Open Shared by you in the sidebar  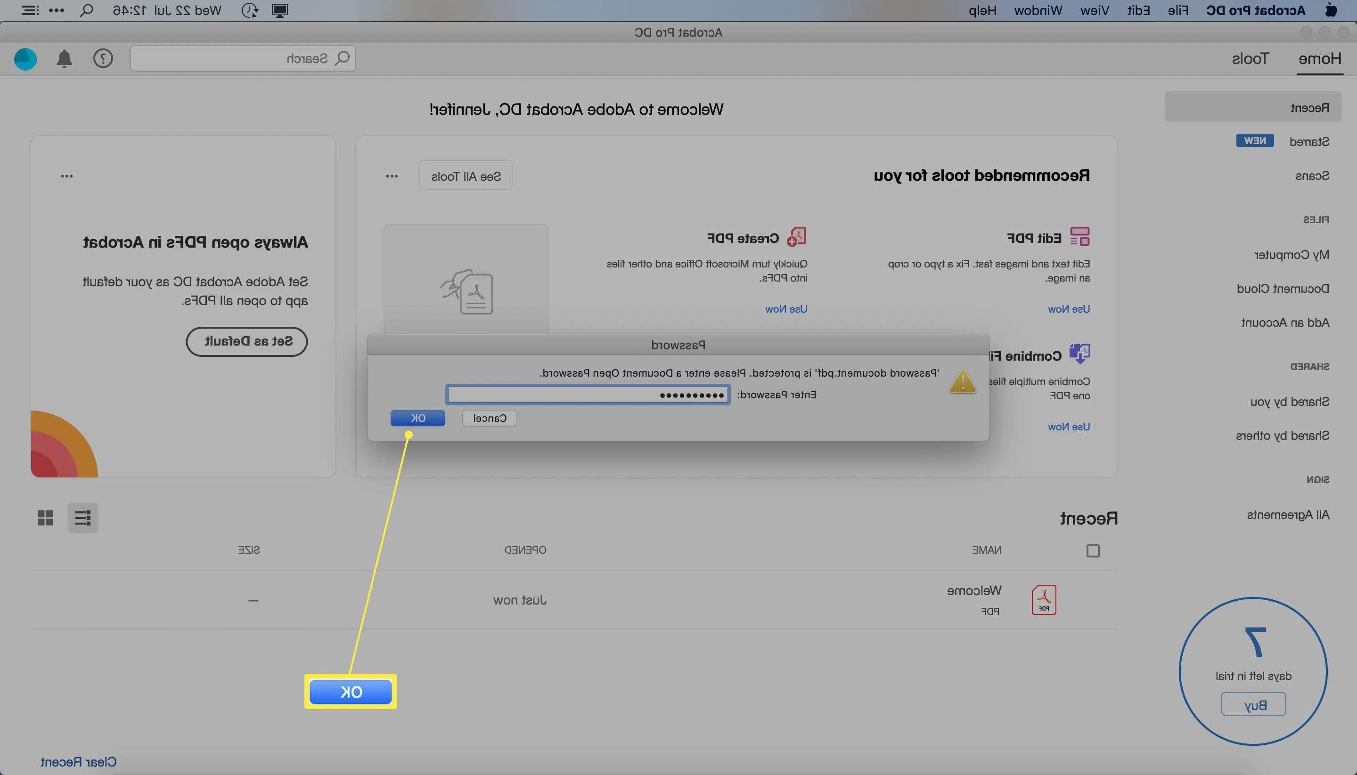coord(1289,402)
